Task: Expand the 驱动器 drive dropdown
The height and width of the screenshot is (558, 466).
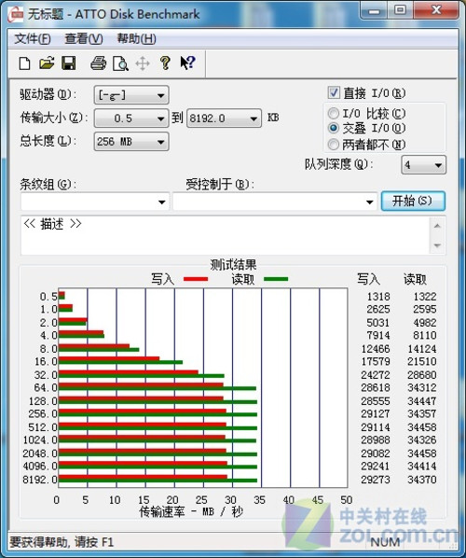Action: click(x=131, y=95)
